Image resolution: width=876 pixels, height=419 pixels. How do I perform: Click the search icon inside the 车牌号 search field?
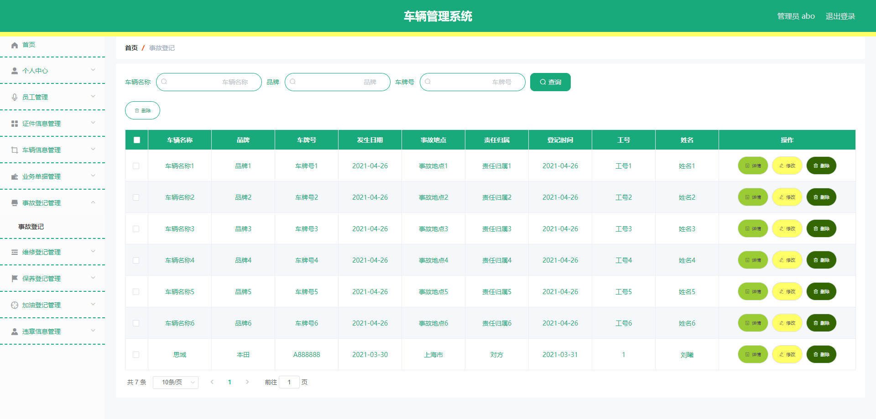pos(428,82)
